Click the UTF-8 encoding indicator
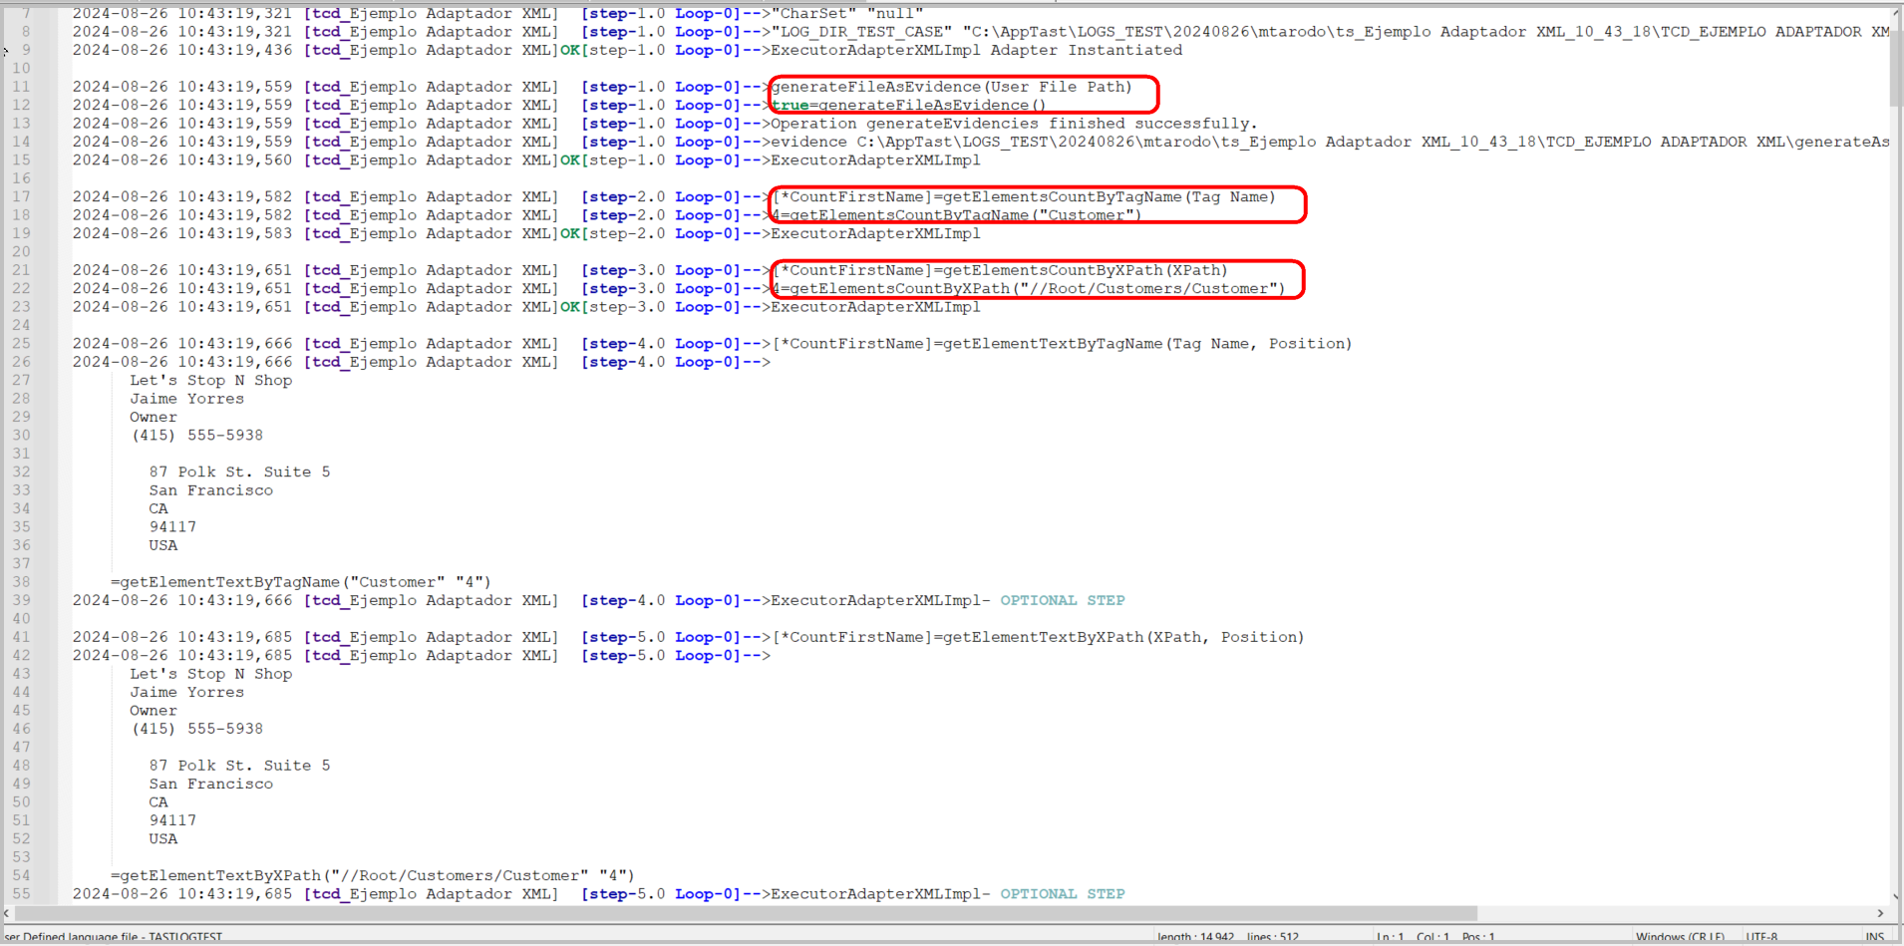 [1762, 938]
